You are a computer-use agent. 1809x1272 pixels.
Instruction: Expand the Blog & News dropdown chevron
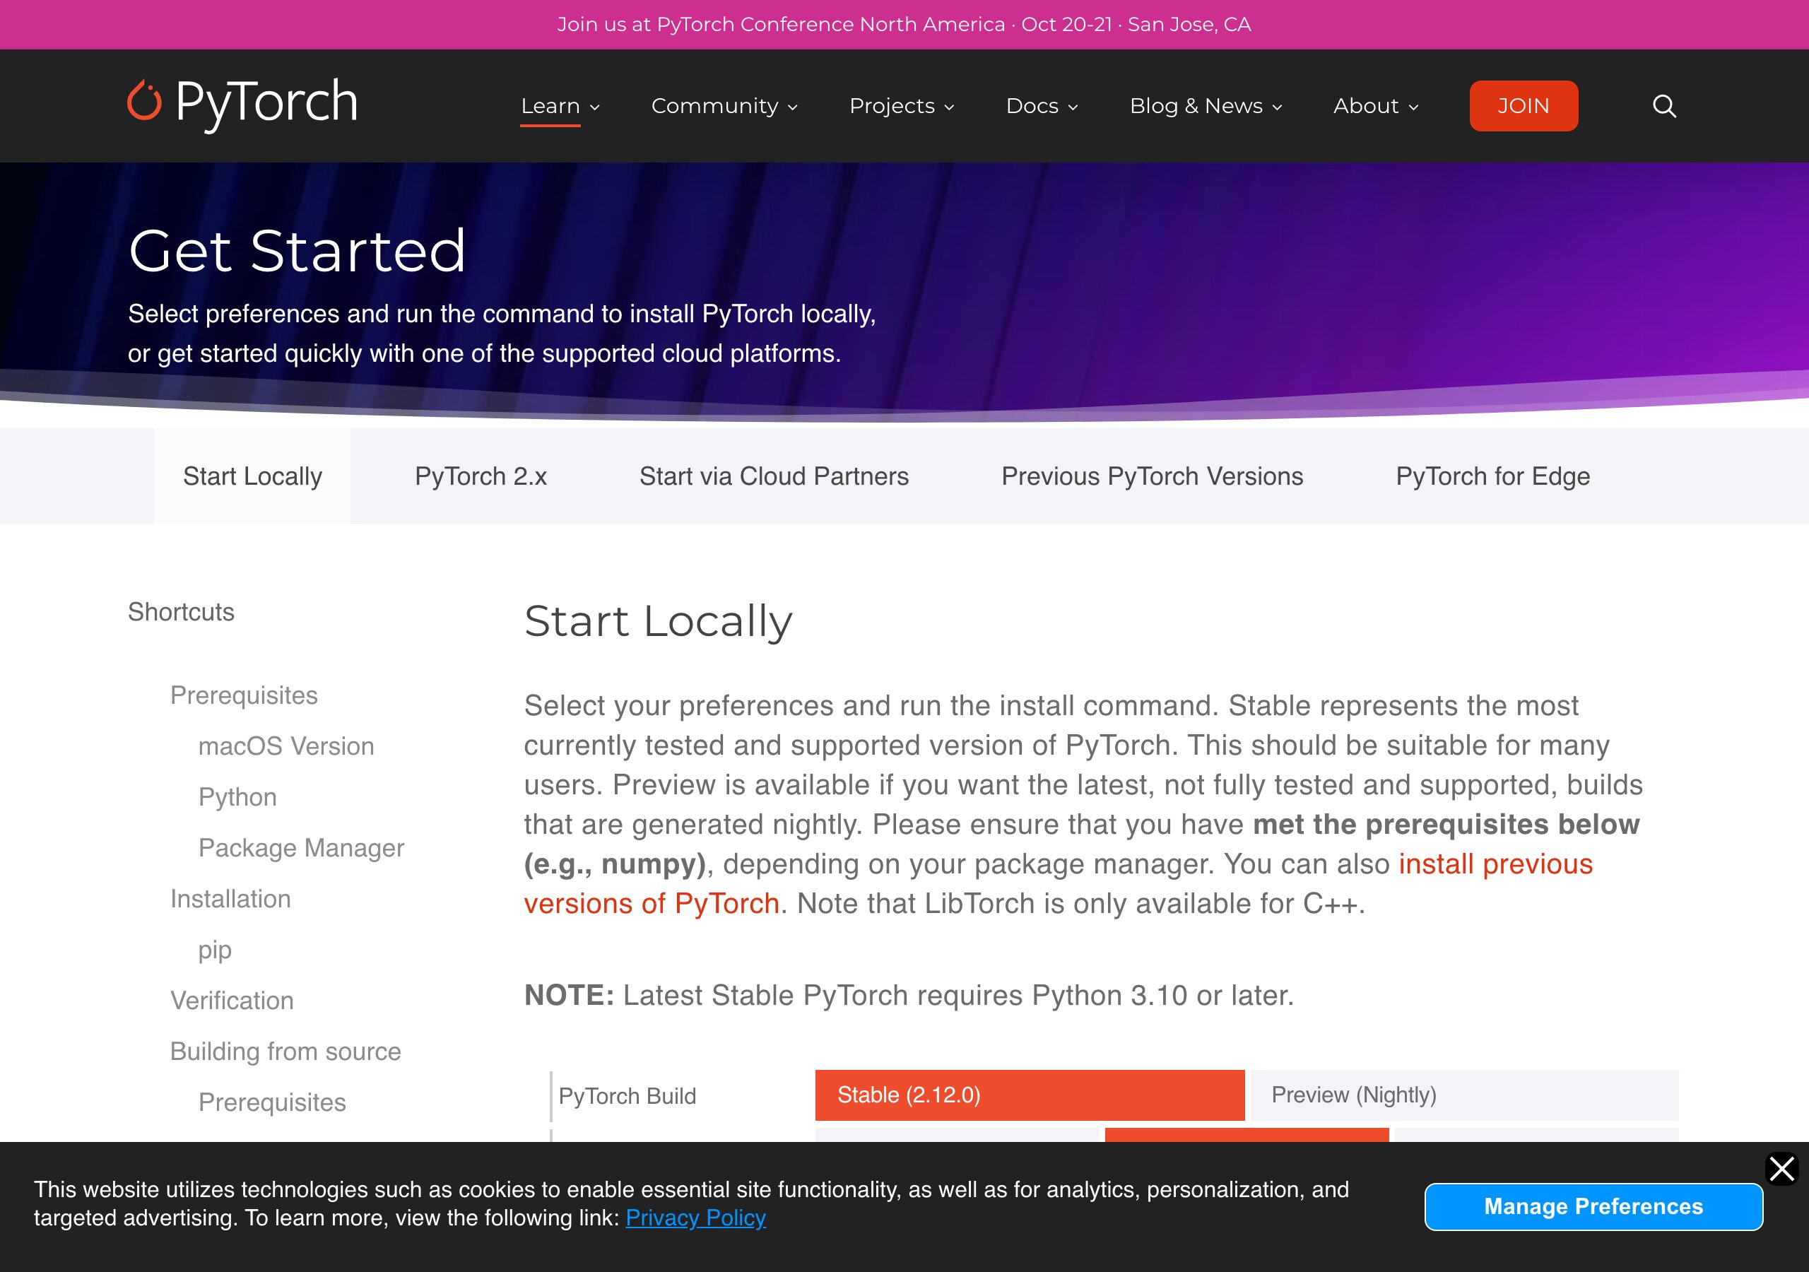coord(1277,107)
